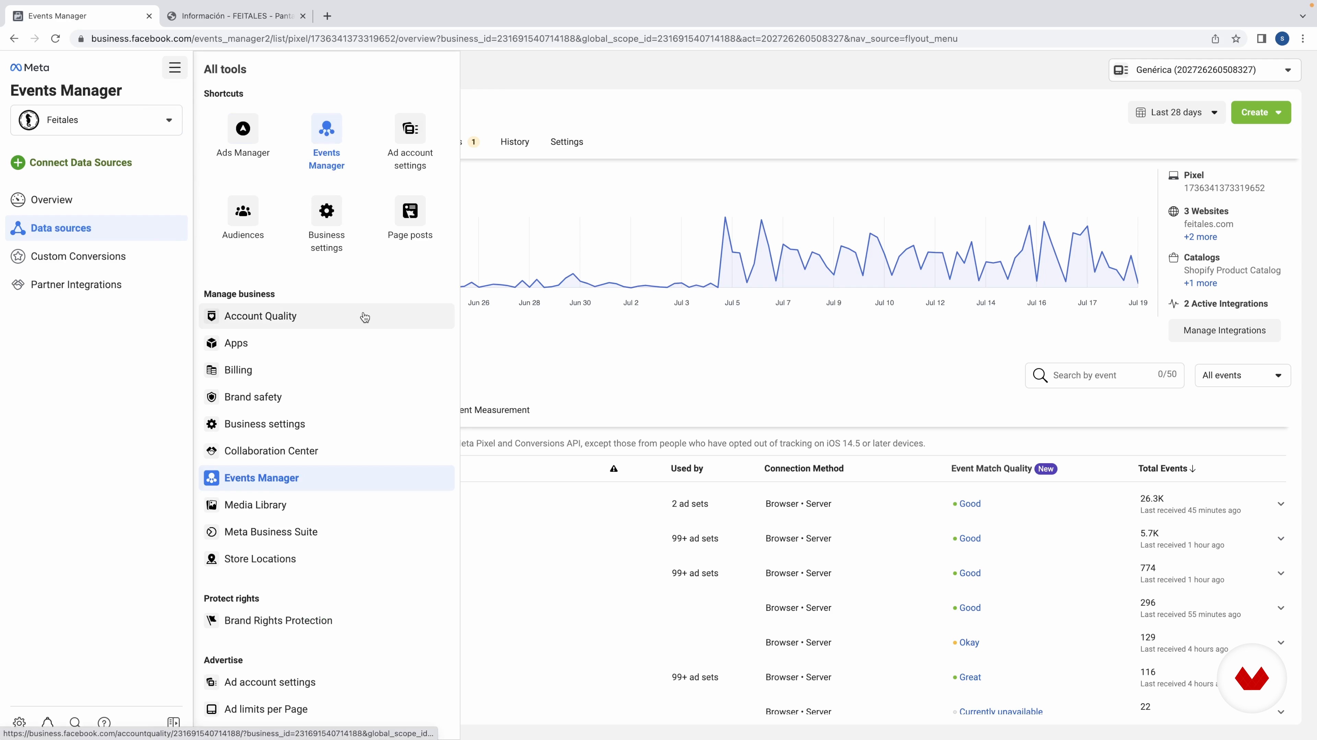Go to Custom Conversions in sidebar
The height and width of the screenshot is (740, 1317).
point(97,256)
